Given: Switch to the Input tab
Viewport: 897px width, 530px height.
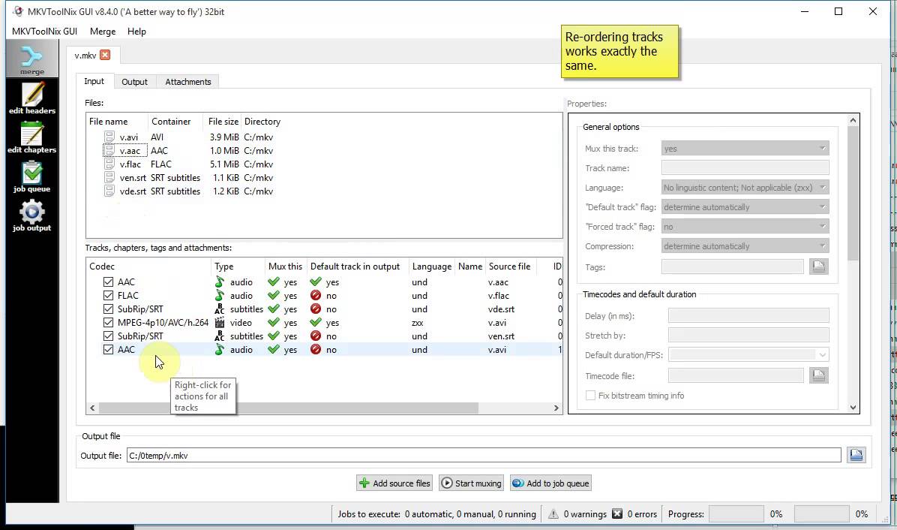Looking at the screenshot, I should coord(94,81).
